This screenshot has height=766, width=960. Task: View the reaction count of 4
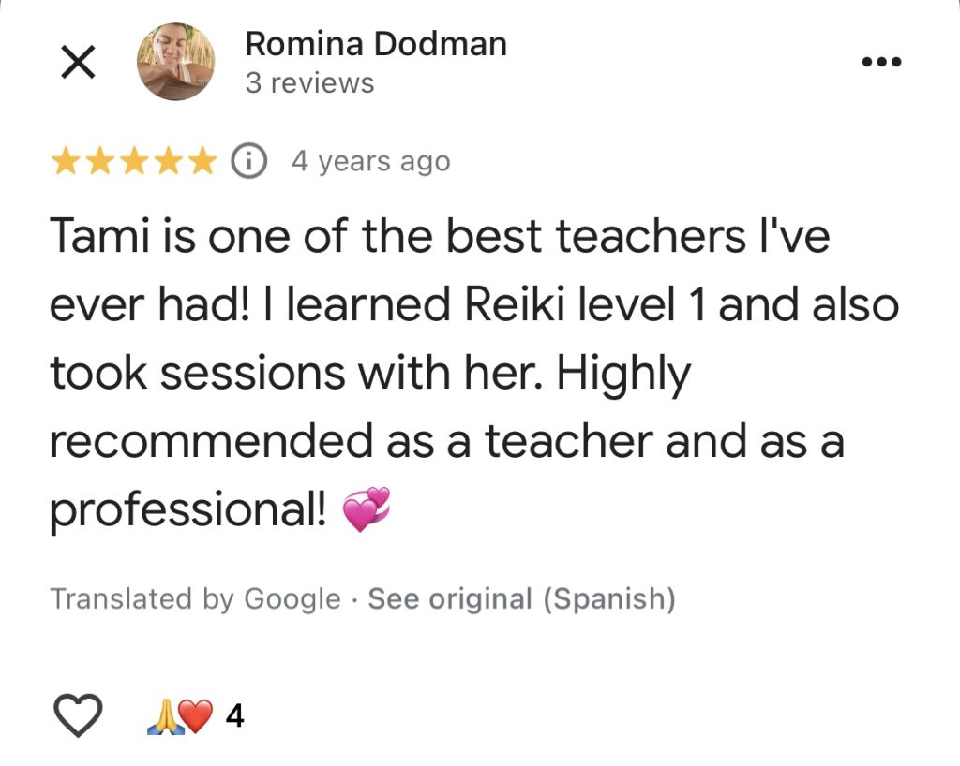point(235,716)
